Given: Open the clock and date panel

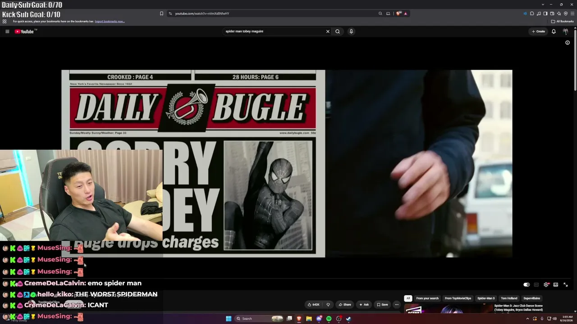Looking at the screenshot, I should point(567,319).
